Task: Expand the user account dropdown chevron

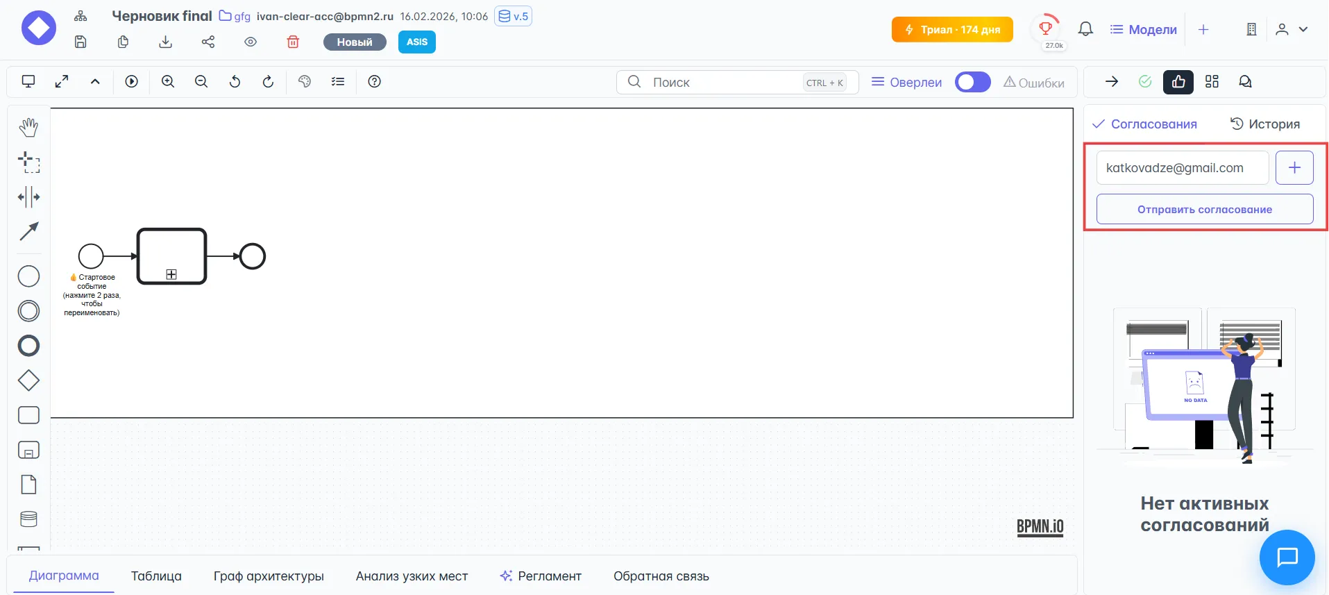Action: pyautogui.click(x=1303, y=29)
